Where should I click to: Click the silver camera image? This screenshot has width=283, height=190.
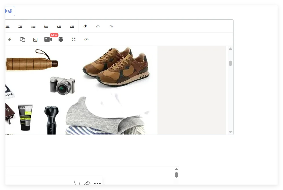(62, 86)
